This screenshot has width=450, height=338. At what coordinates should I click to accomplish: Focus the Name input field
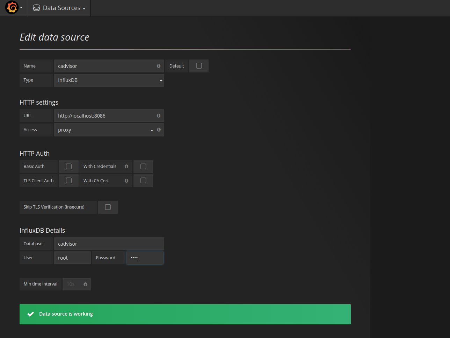coord(109,66)
